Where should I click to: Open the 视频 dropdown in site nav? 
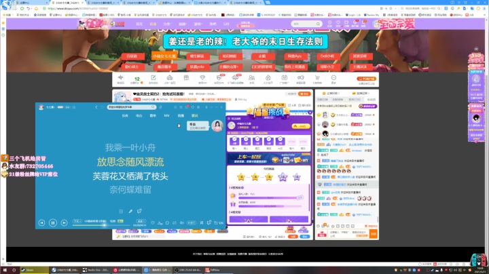[x=183, y=24]
